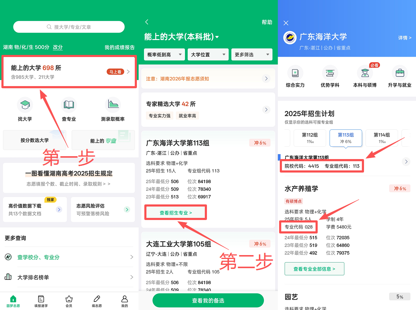The width and height of the screenshot is (416, 310).
Task: Click the 查看招生专业 button
Action: click(x=176, y=213)
